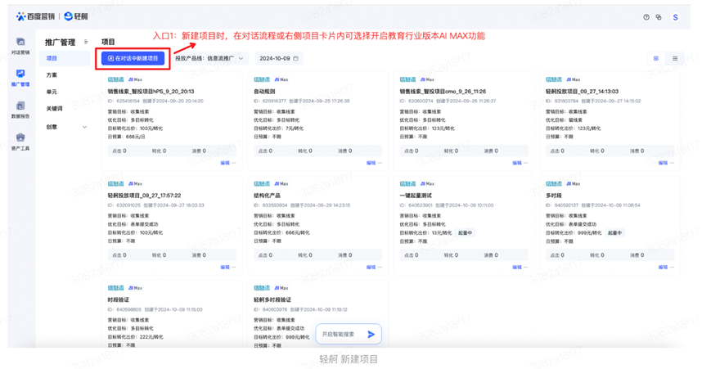Viewport: 702px width, 369px height.
Task: Click the user avatar S icon
Action: coord(675,17)
